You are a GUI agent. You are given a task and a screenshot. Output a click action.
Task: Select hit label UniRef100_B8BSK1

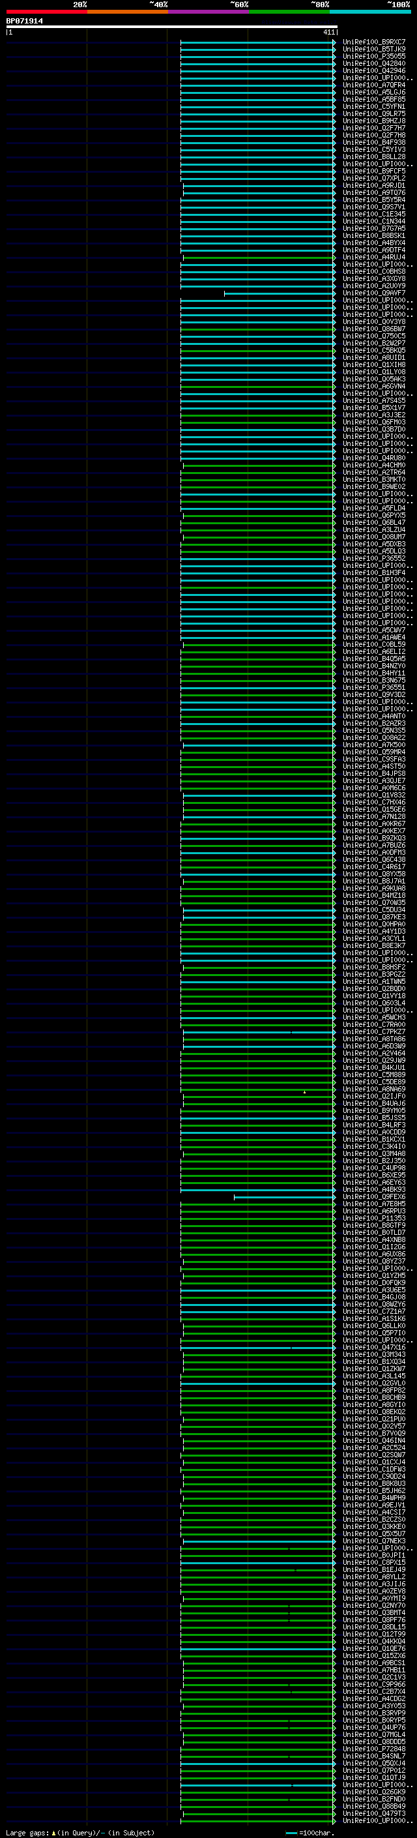(x=374, y=235)
